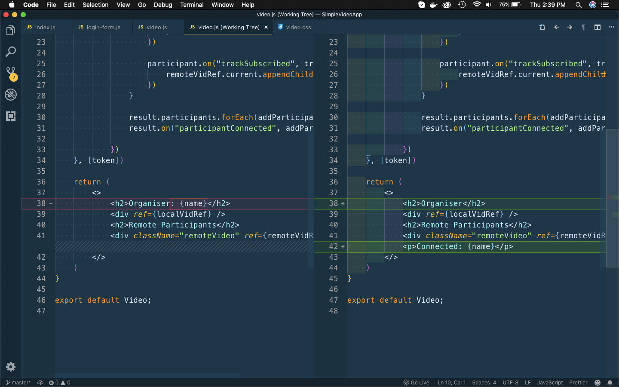Open the Extensions view in activity bar
Image resolution: width=619 pixels, height=387 pixels.
point(11,116)
